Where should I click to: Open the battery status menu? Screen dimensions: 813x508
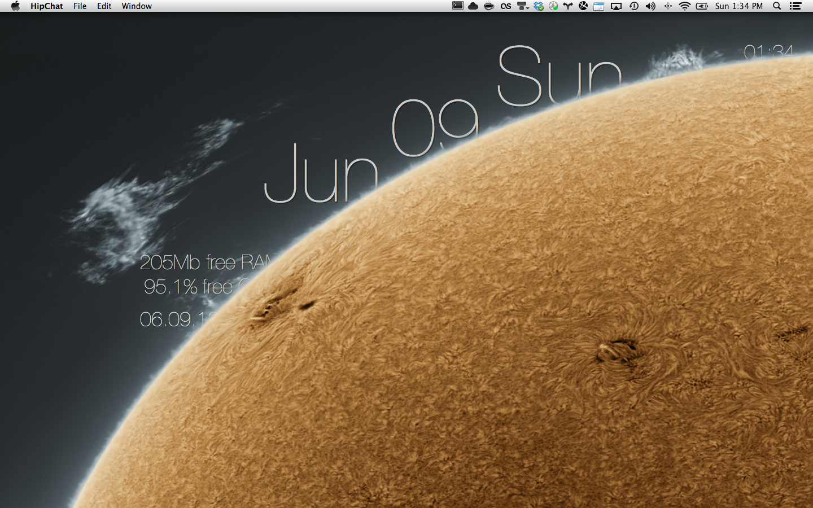(702, 6)
